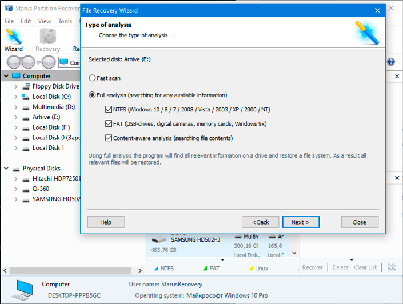
Task: Click the Linux legend entry
Action: (258, 268)
